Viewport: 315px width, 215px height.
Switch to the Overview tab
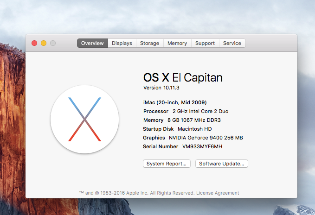[x=92, y=43]
